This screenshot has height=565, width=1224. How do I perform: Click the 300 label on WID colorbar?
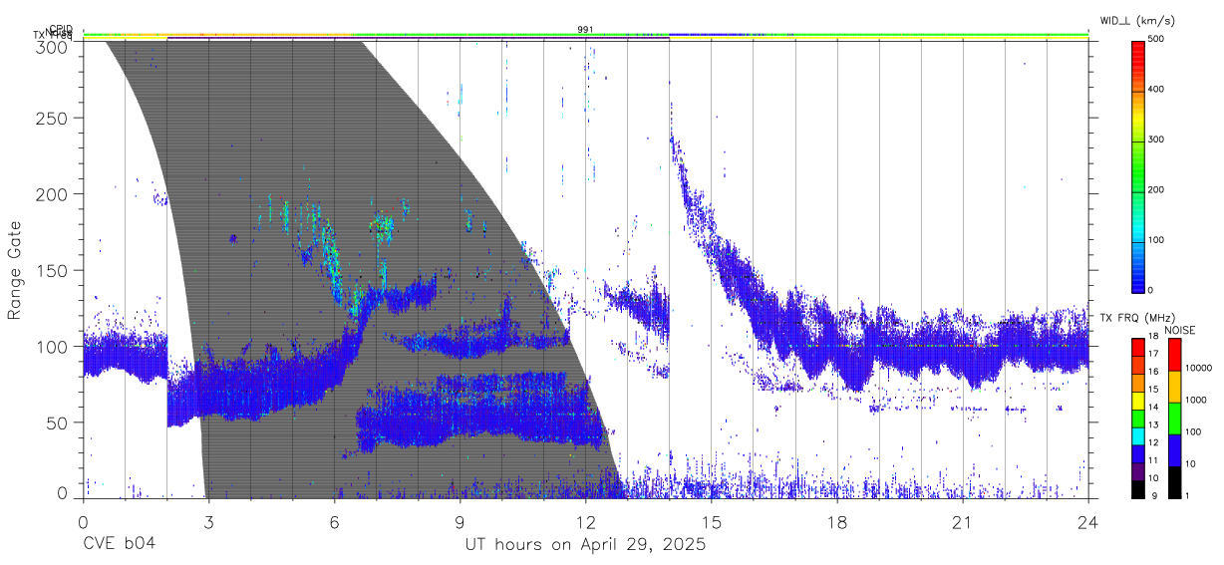tap(1156, 140)
